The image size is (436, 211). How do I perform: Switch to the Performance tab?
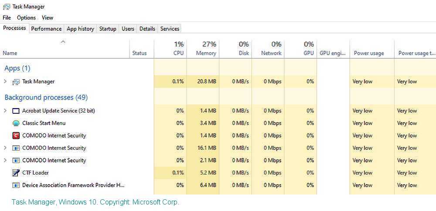pos(46,29)
